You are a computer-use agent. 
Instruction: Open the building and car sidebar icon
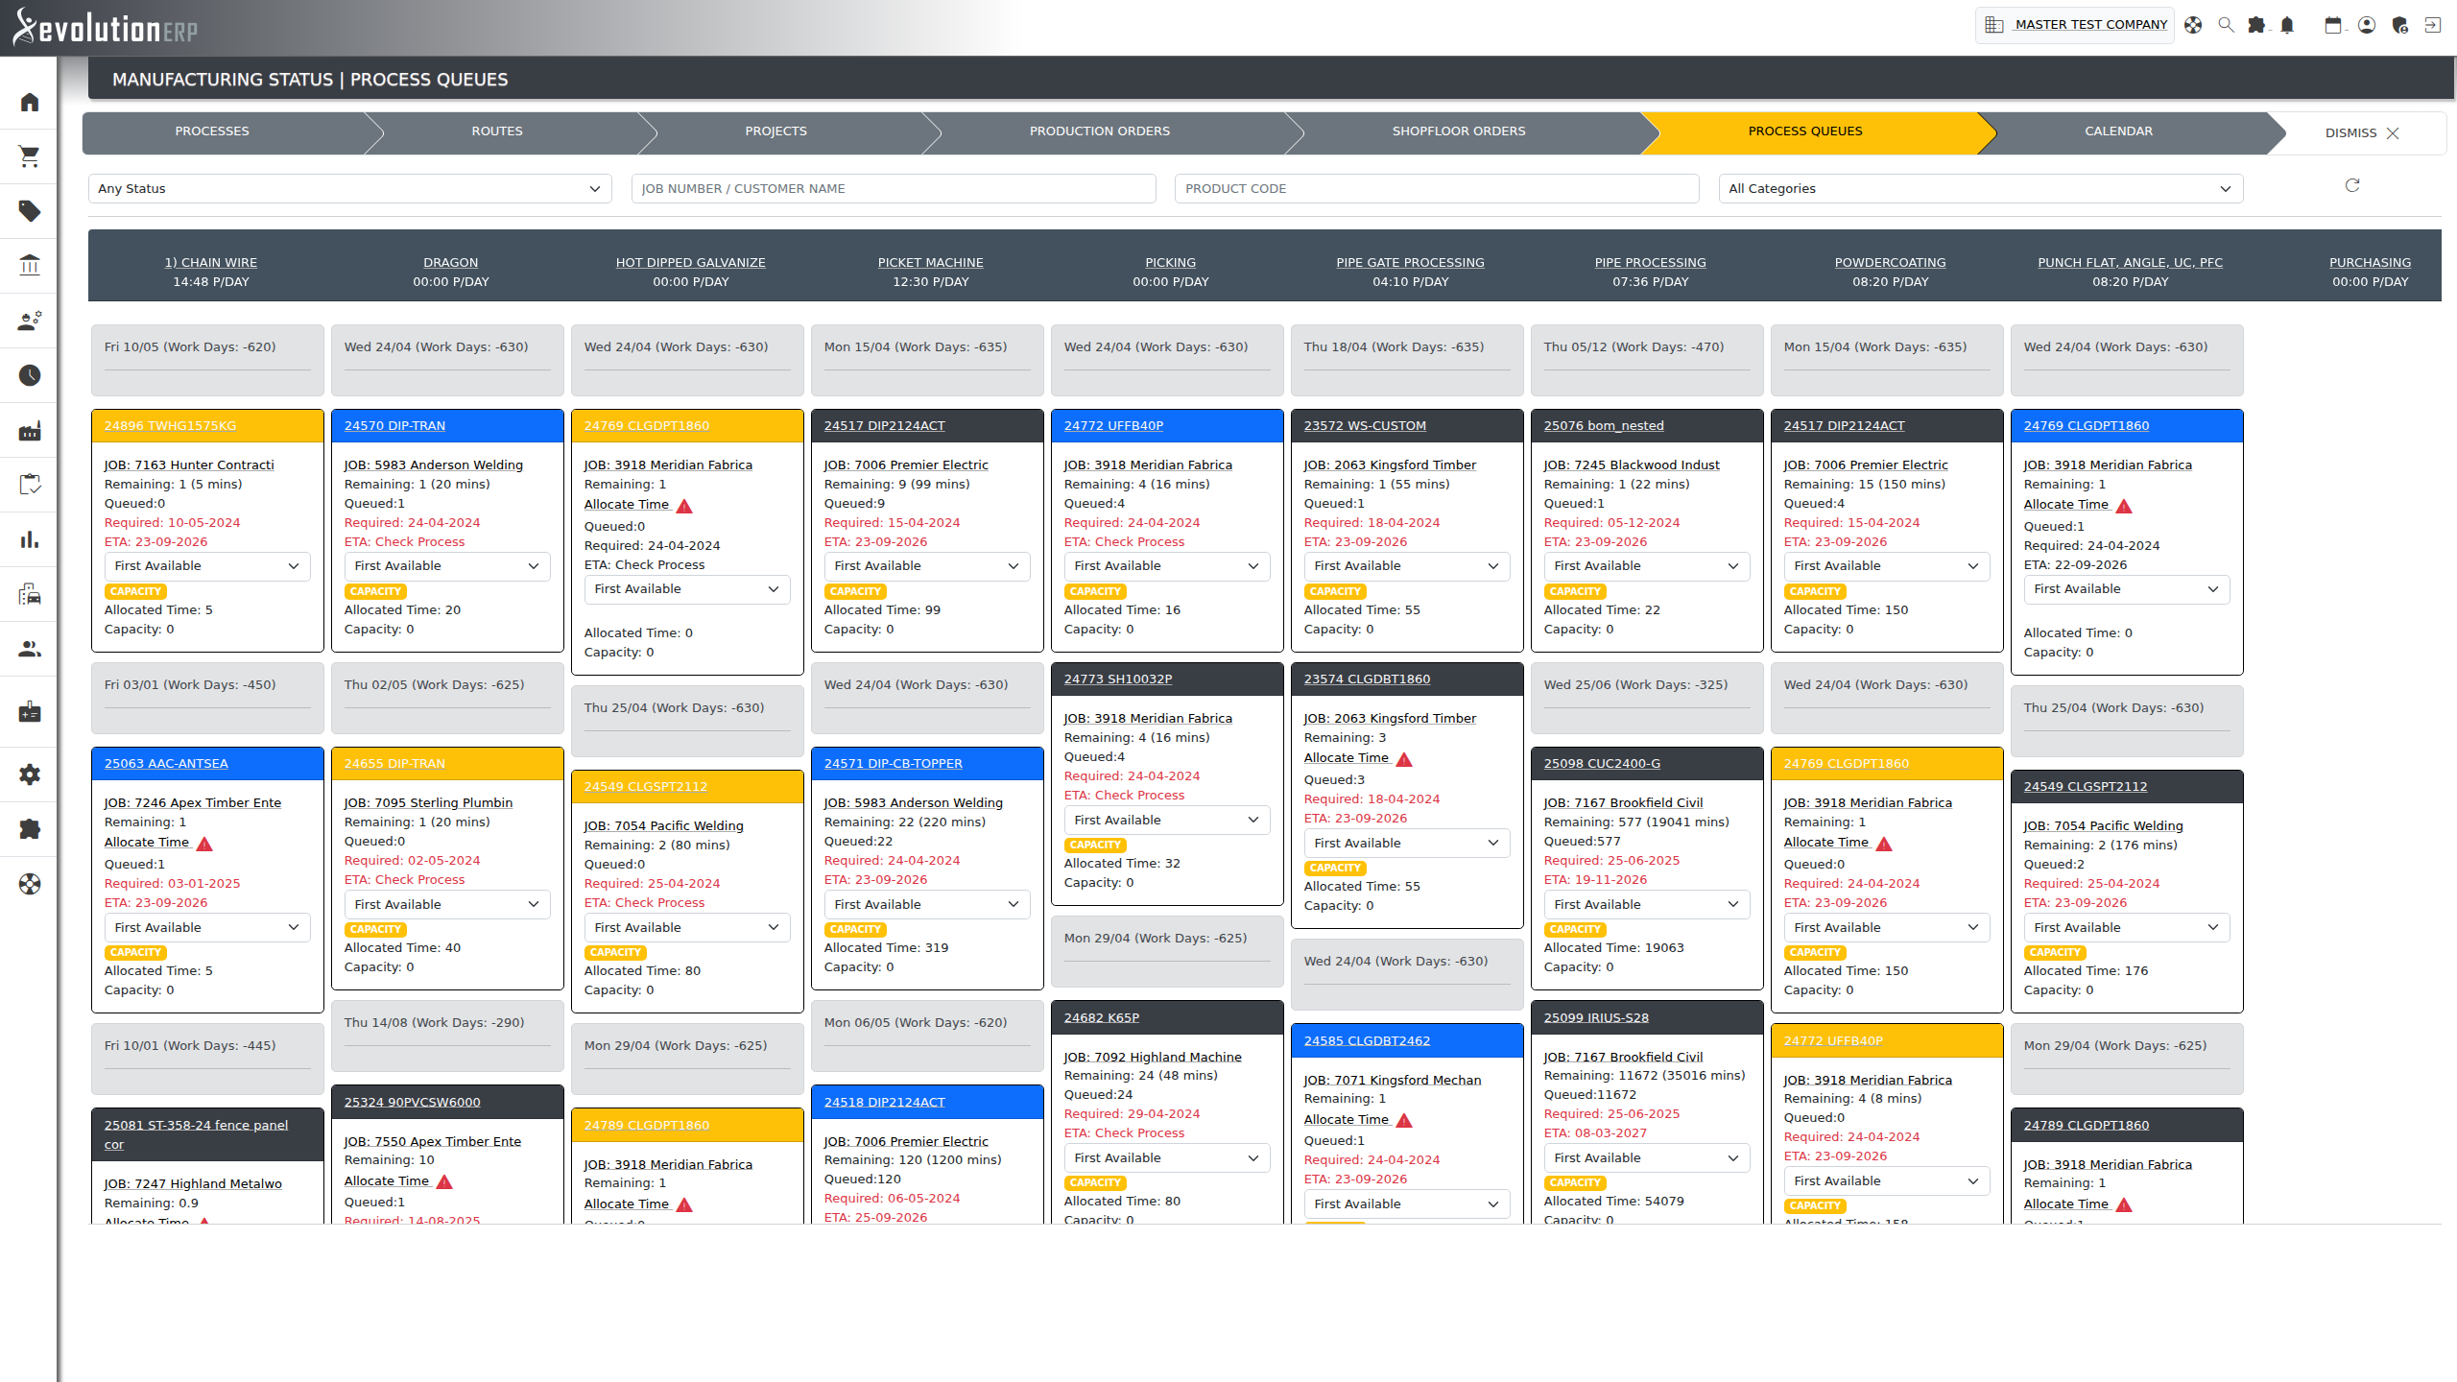pyautogui.click(x=30, y=594)
